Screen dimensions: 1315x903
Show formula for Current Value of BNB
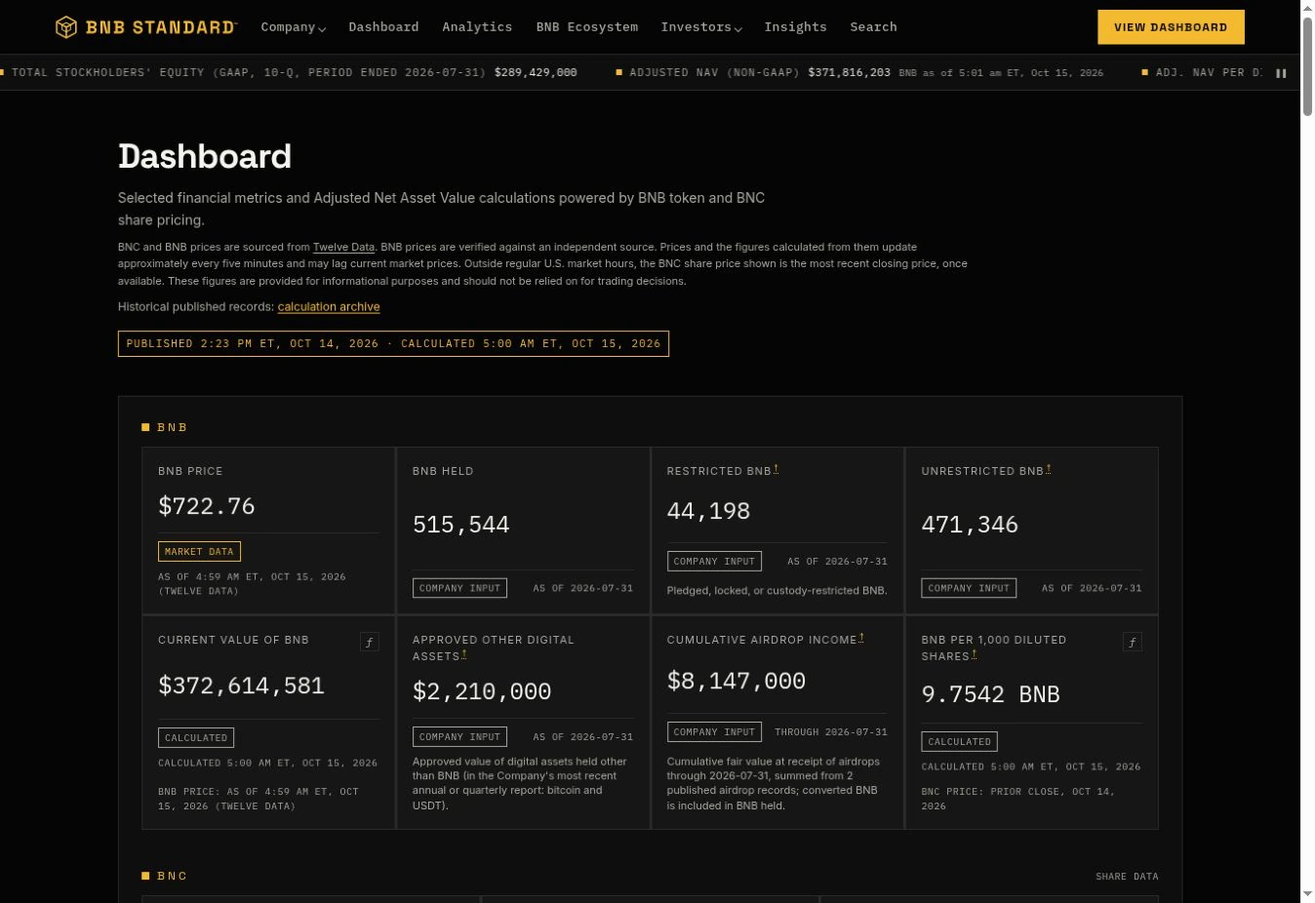369,642
